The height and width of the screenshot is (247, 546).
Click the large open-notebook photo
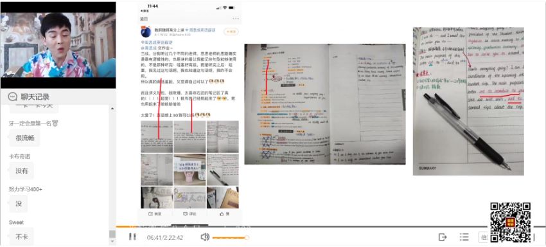[x=325, y=104]
